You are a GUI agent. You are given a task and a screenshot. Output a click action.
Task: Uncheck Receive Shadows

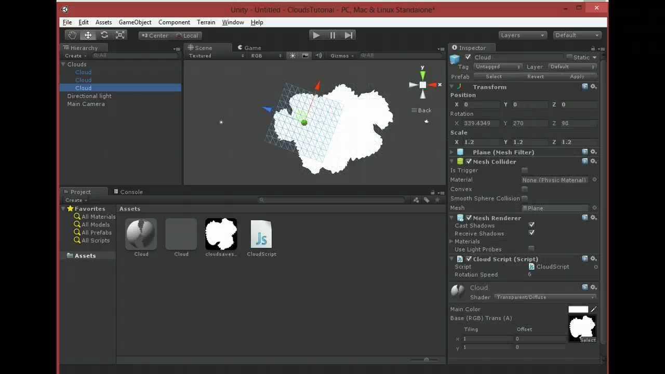(531, 233)
